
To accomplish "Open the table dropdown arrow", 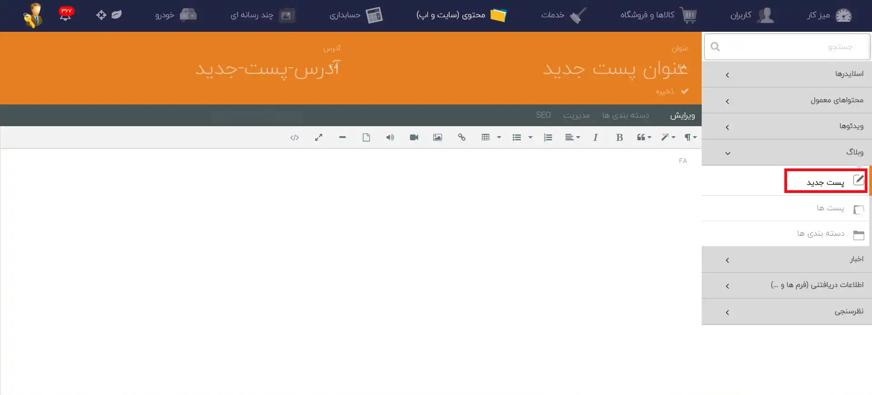I will 499,138.
